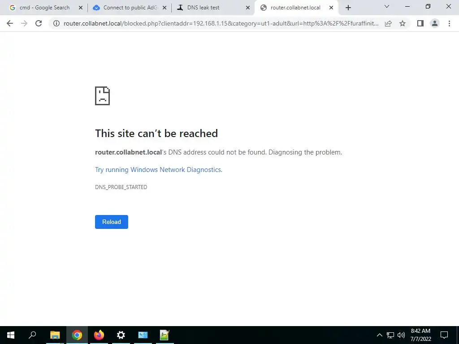Reload the page using toolbar refresh icon
The image size is (459, 344).
pos(39,23)
